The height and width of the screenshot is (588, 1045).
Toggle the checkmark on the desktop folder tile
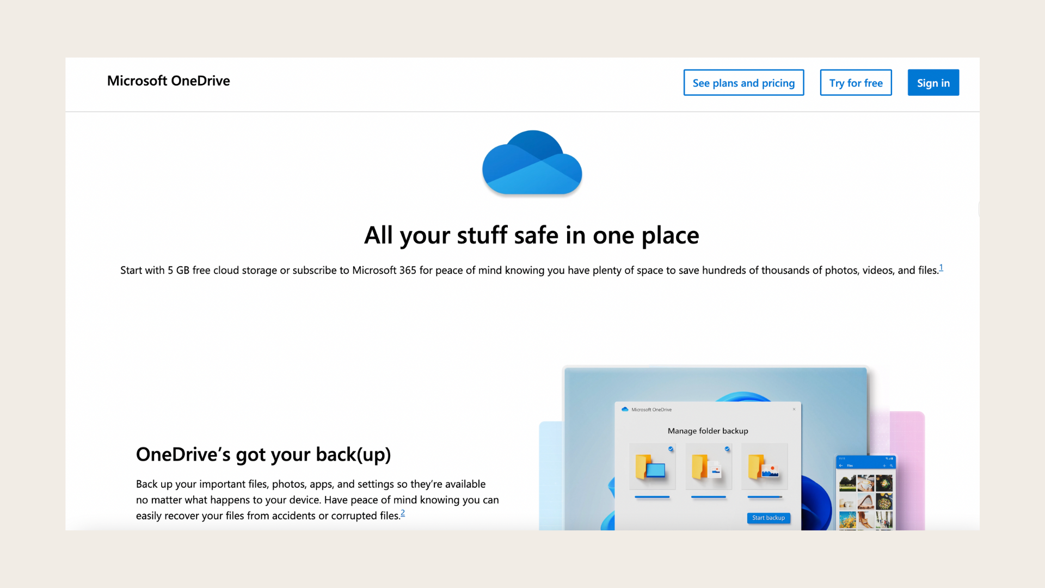[x=671, y=449]
